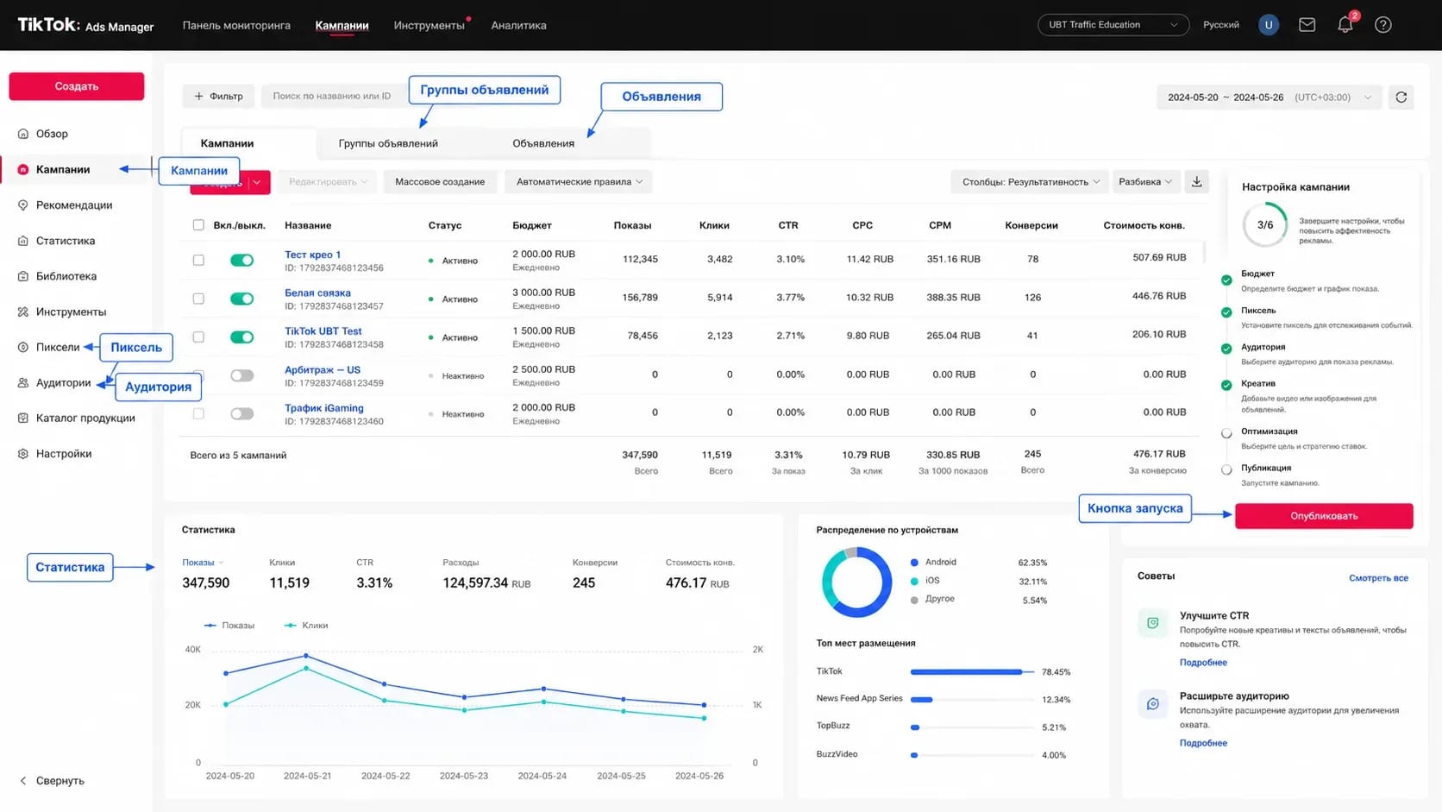The height and width of the screenshot is (812, 1442).
Task: Click the Инструменты sidebar icon
Action: [x=23, y=312]
